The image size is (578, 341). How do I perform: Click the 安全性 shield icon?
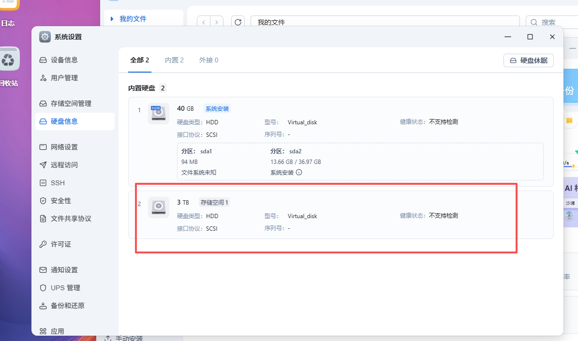(43, 201)
